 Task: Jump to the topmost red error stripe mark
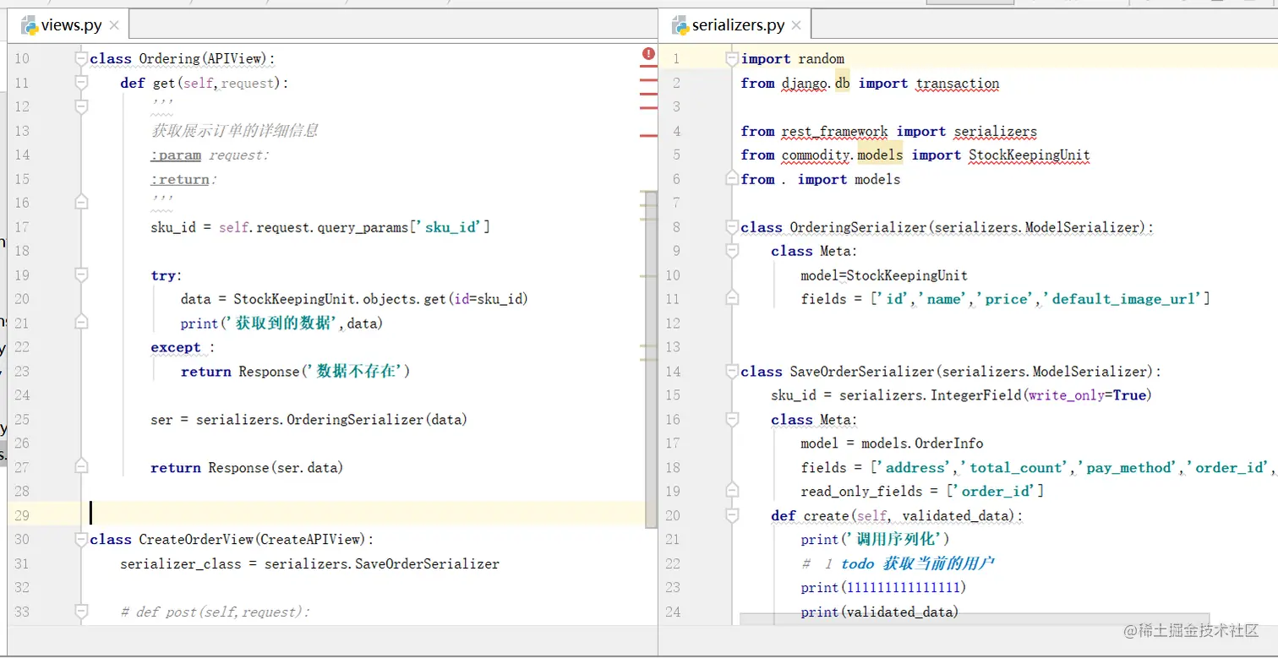pyautogui.click(x=648, y=67)
